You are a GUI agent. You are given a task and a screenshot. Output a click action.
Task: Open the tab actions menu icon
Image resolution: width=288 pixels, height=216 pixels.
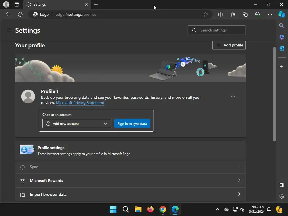pos(17,4)
